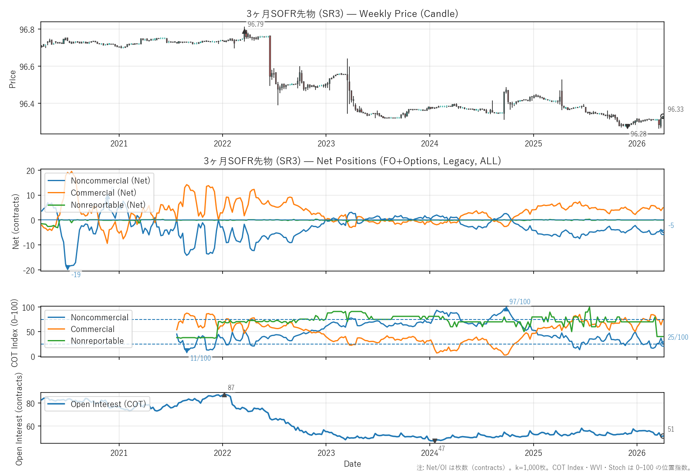This screenshot has width=698, height=476.
Task: Click the Commercial label in COT Index legend
Action: pyautogui.click(x=93, y=329)
